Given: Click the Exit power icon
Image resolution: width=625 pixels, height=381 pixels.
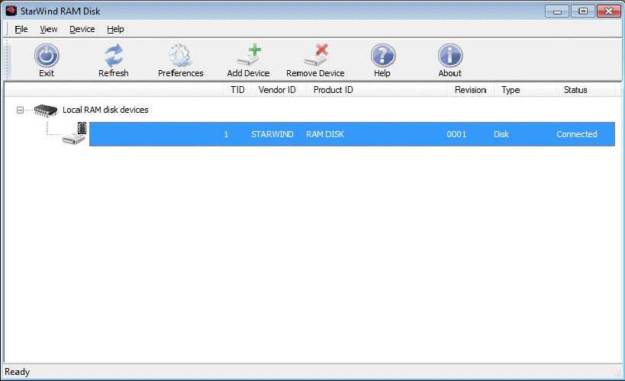Looking at the screenshot, I should (47, 56).
